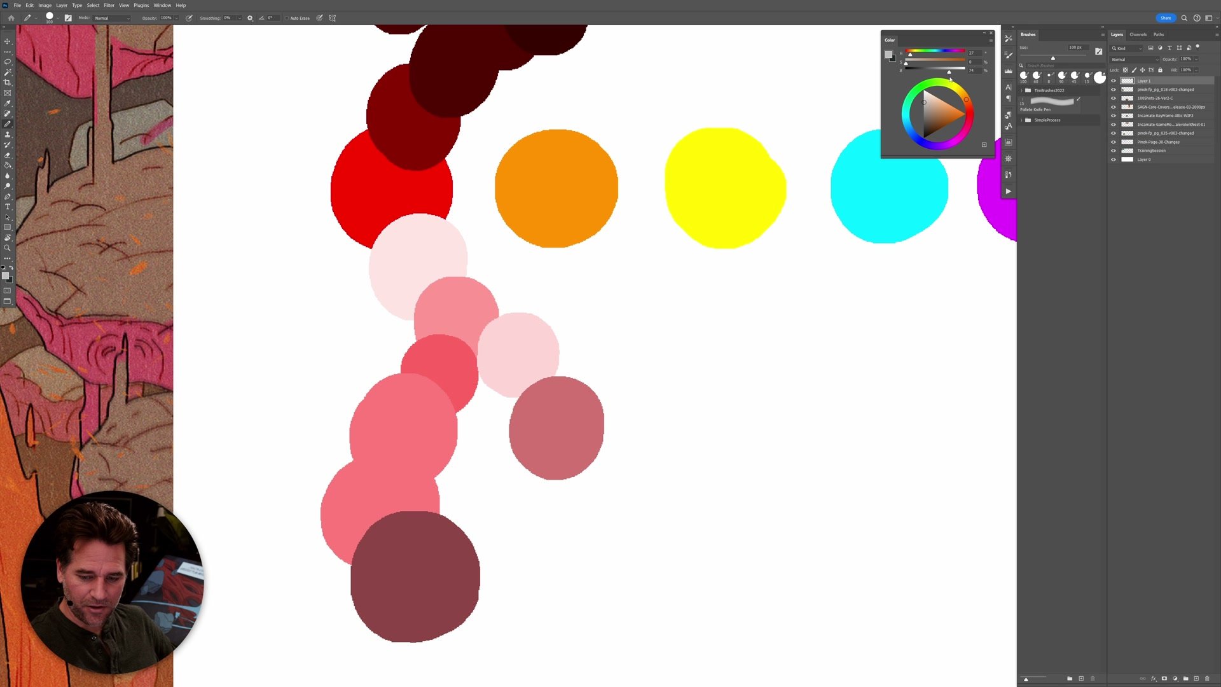Click the symmetry butterfly icon

coord(332,18)
